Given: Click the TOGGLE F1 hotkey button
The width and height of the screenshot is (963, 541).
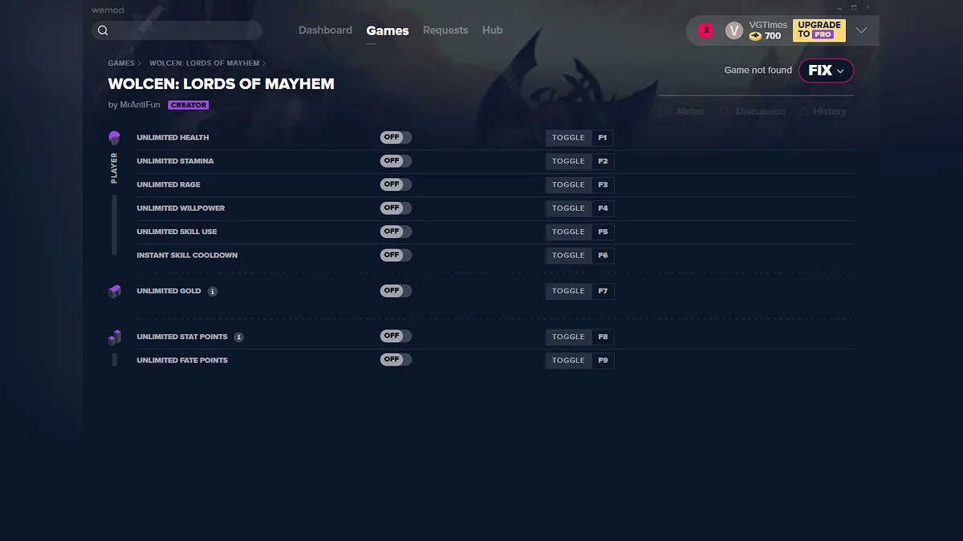Looking at the screenshot, I should [579, 138].
